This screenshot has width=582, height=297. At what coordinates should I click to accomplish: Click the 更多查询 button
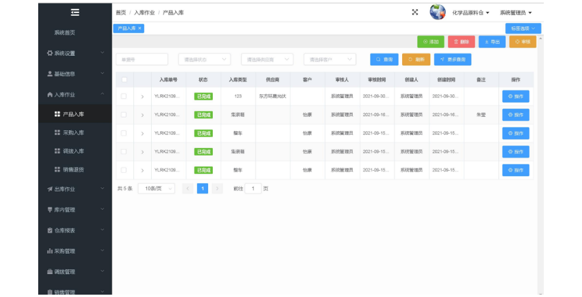(453, 59)
